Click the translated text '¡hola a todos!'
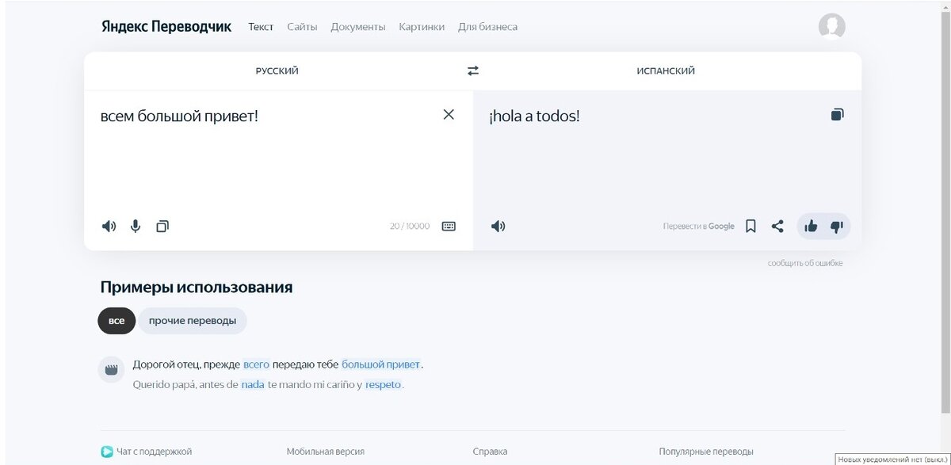 (534, 116)
